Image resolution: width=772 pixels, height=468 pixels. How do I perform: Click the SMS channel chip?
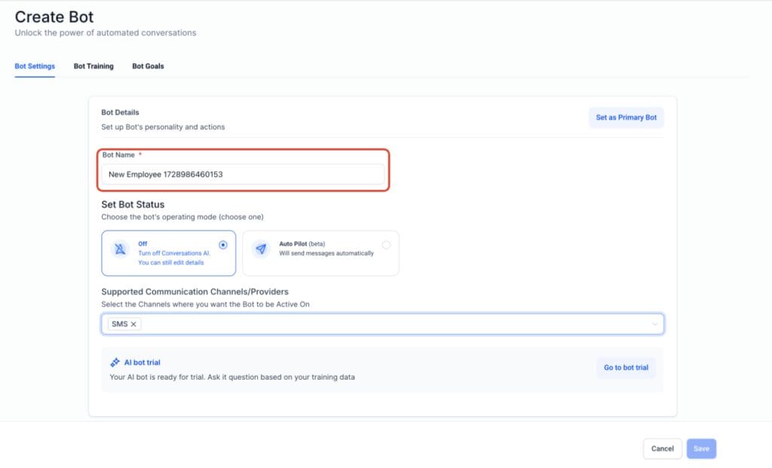119,323
